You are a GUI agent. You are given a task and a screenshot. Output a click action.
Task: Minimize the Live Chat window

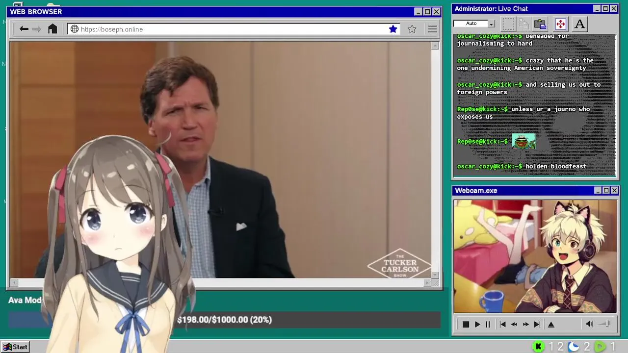tap(597, 9)
